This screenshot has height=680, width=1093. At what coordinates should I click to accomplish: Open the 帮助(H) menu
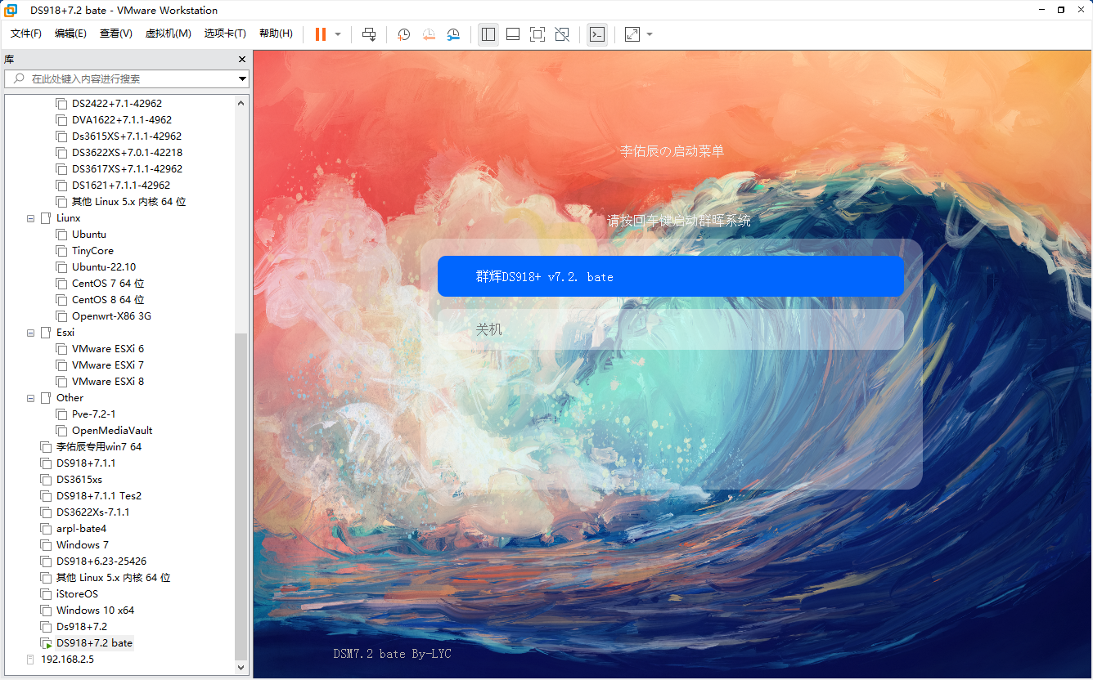click(276, 34)
